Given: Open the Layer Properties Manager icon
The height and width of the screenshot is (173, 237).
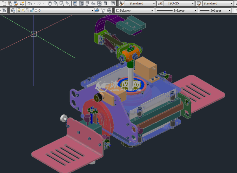Looking at the screenshot, I should point(13,10).
